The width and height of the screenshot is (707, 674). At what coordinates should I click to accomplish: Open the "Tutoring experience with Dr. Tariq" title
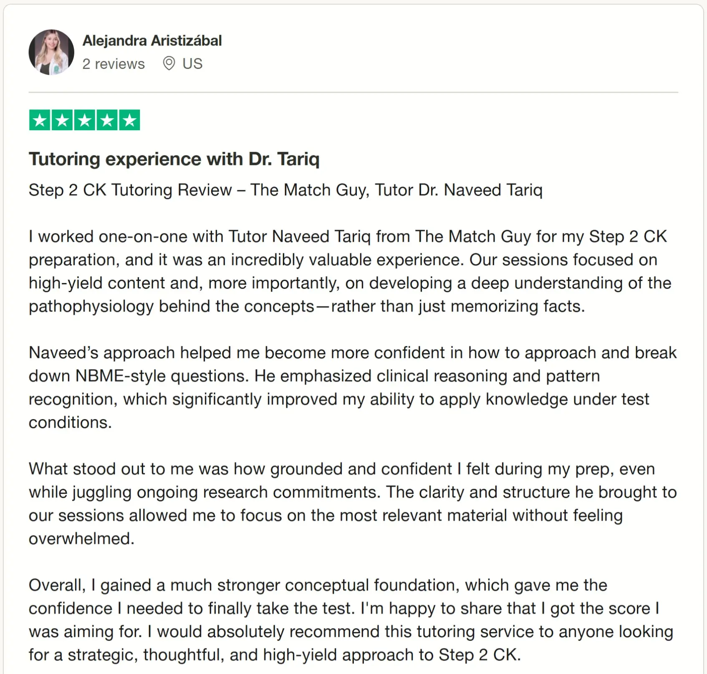click(174, 159)
